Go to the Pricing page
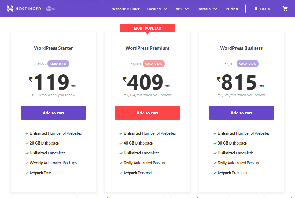The height and width of the screenshot is (198, 295). pos(231,9)
